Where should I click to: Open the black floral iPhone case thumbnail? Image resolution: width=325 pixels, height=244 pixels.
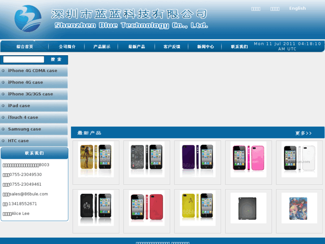pyautogui.click(x=96, y=208)
